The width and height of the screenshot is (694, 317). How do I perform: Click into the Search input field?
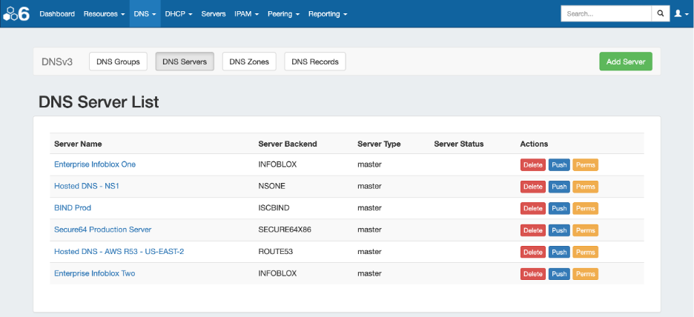[x=606, y=13]
